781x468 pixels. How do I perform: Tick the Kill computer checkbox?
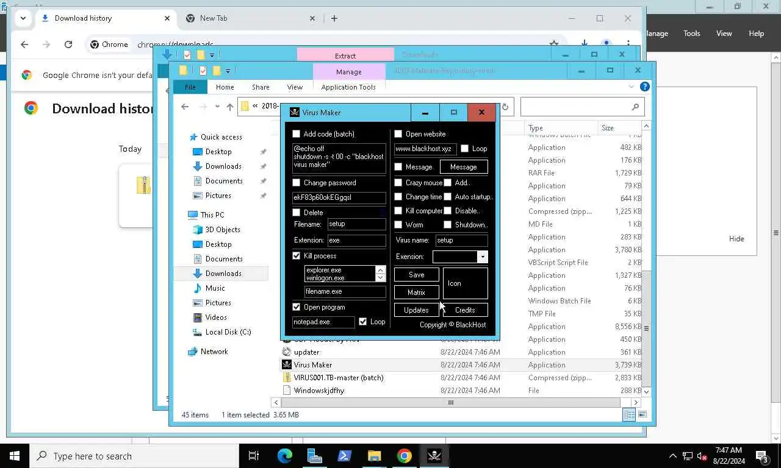click(x=398, y=211)
